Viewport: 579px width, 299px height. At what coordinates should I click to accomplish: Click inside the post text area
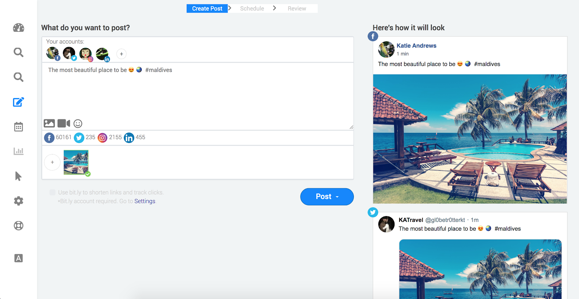coord(198,96)
